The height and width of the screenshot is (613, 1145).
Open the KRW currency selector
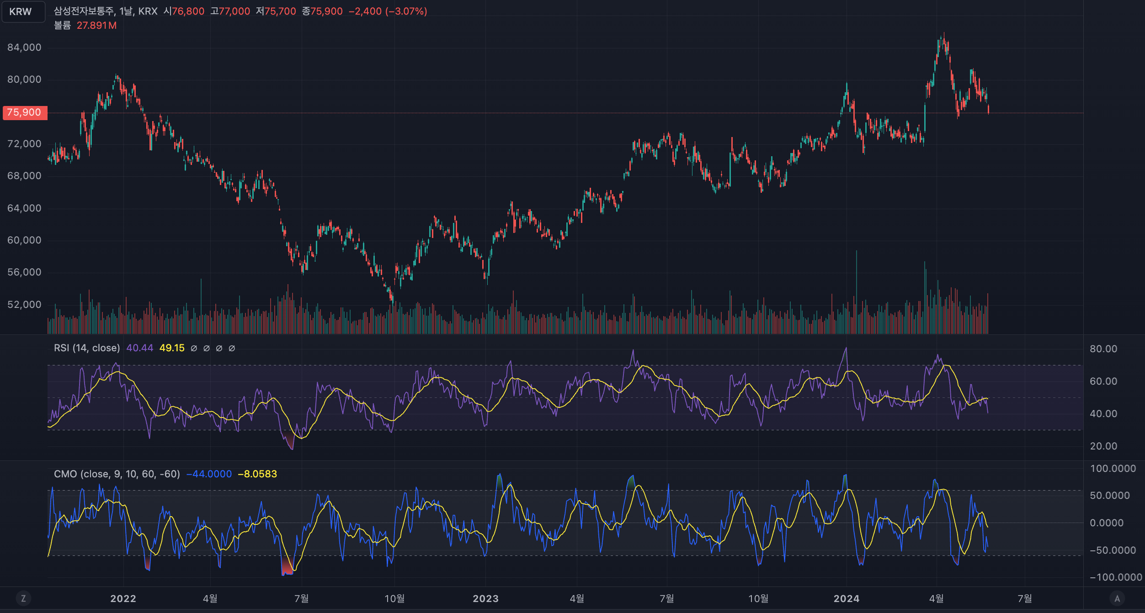click(x=23, y=12)
